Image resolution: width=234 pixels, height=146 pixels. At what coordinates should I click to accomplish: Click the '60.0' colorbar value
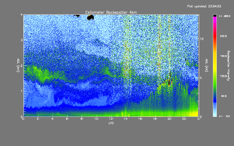[x=224, y=96]
